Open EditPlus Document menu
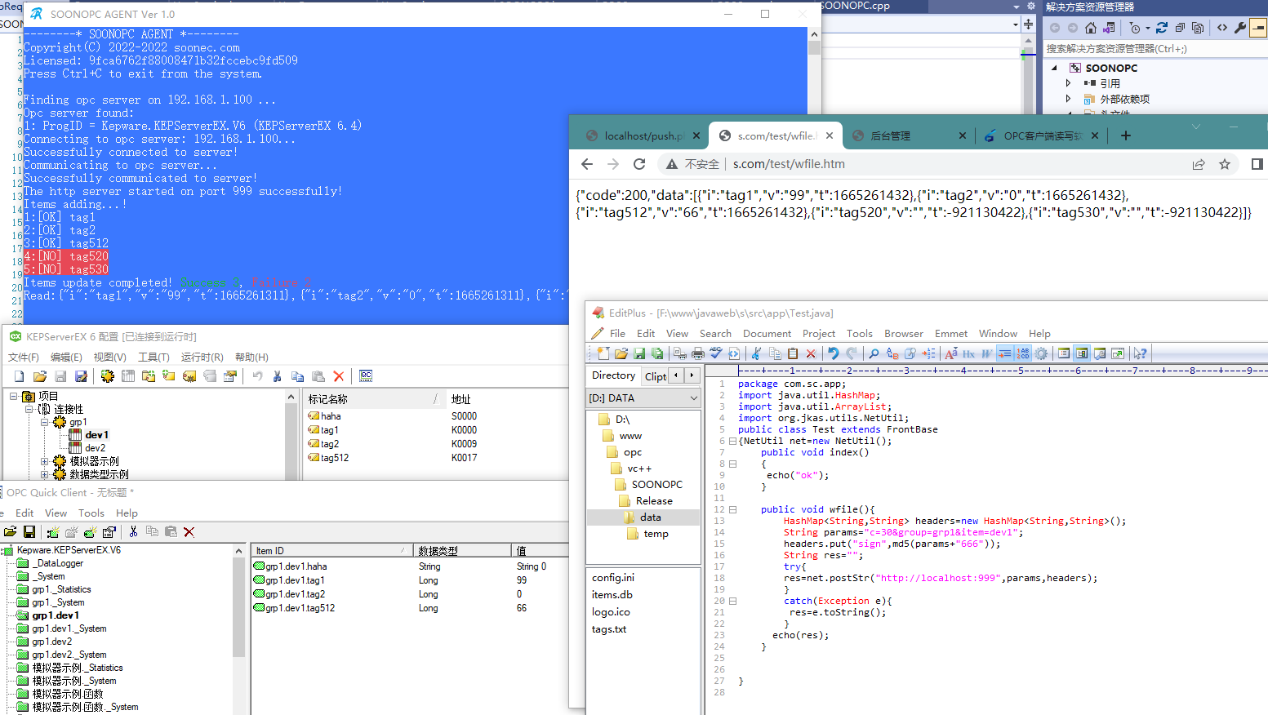This screenshot has width=1268, height=715. pyautogui.click(x=767, y=334)
